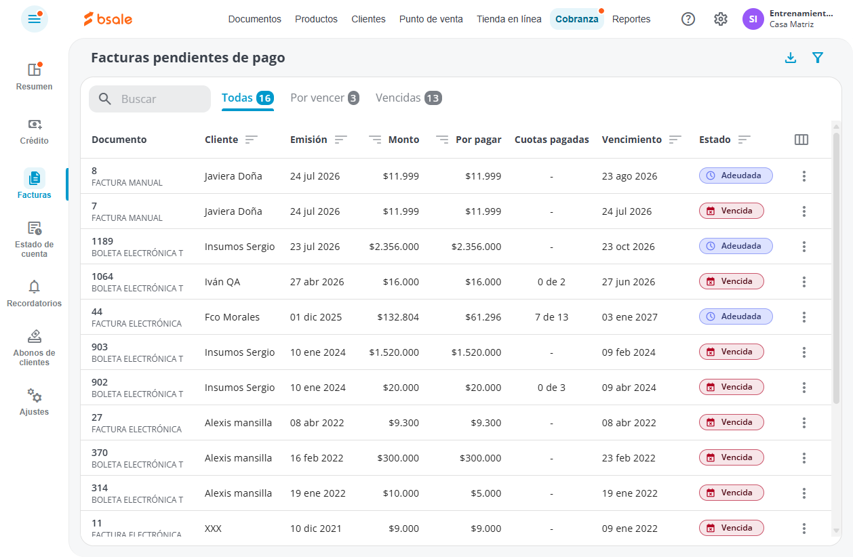Sort table by Monto column
Image resolution: width=853 pixels, height=557 pixels.
pyautogui.click(x=375, y=140)
